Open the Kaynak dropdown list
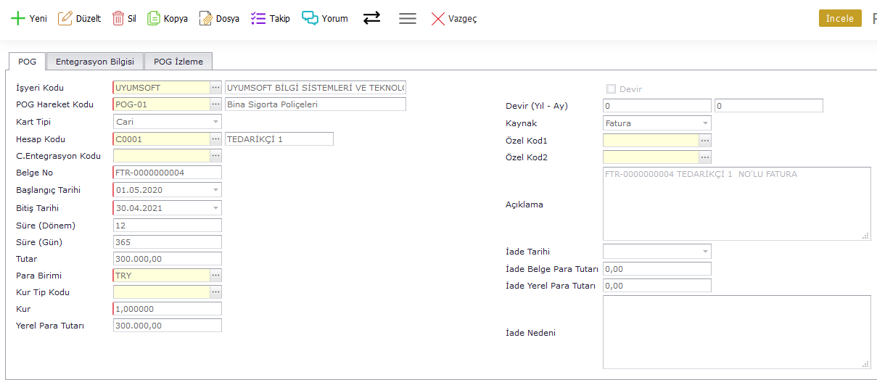This screenshot has height=380, width=877. tap(706, 123)
